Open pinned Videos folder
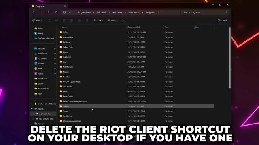The width and height of the screenshot is (259, 145). (39, 73)
